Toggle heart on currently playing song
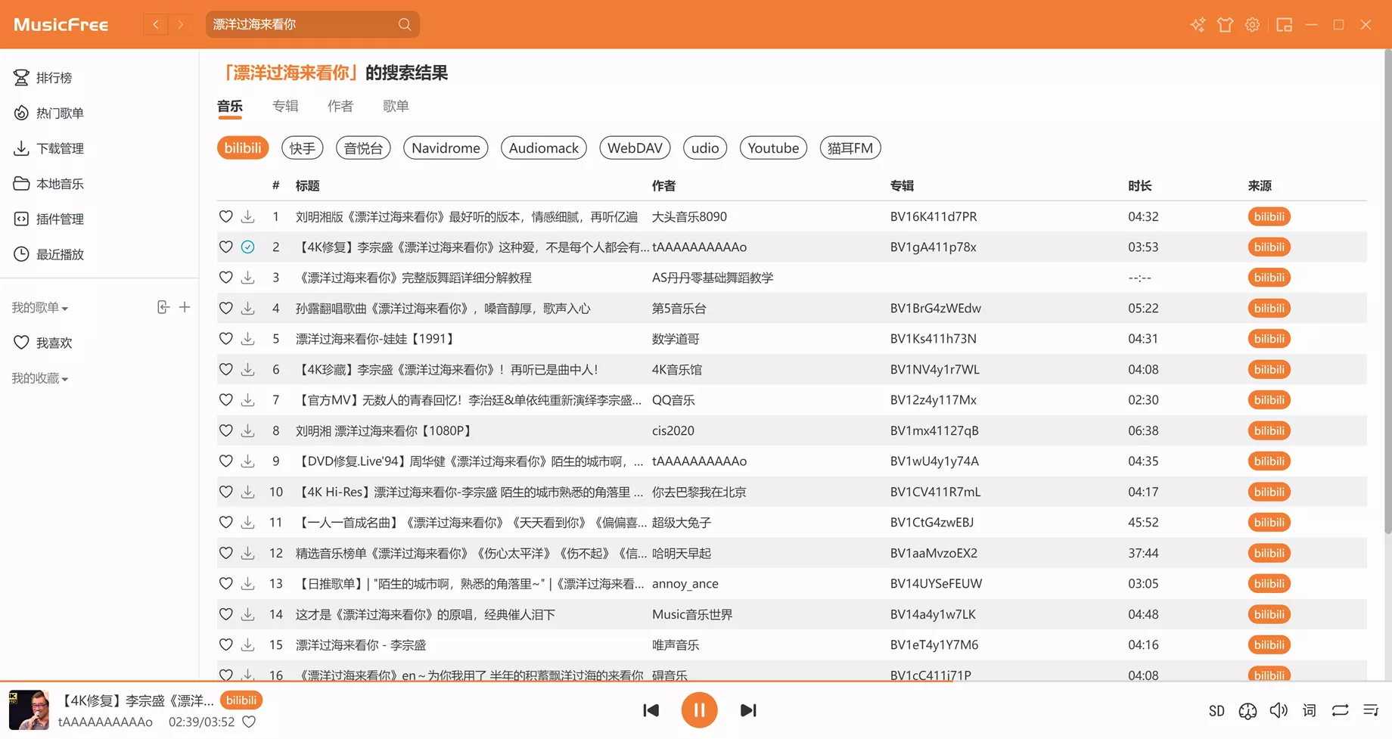Viewport: 1392px width, 739px height. click(249, 722)
